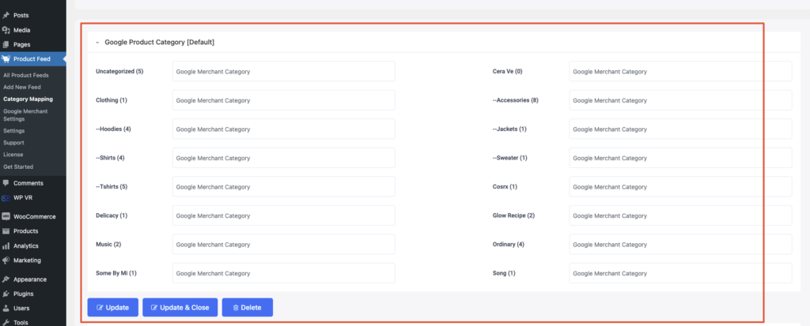The height and width of the screenshot is (326, 810).
Task: Open the Get Started submenu item
Action: 18,167
